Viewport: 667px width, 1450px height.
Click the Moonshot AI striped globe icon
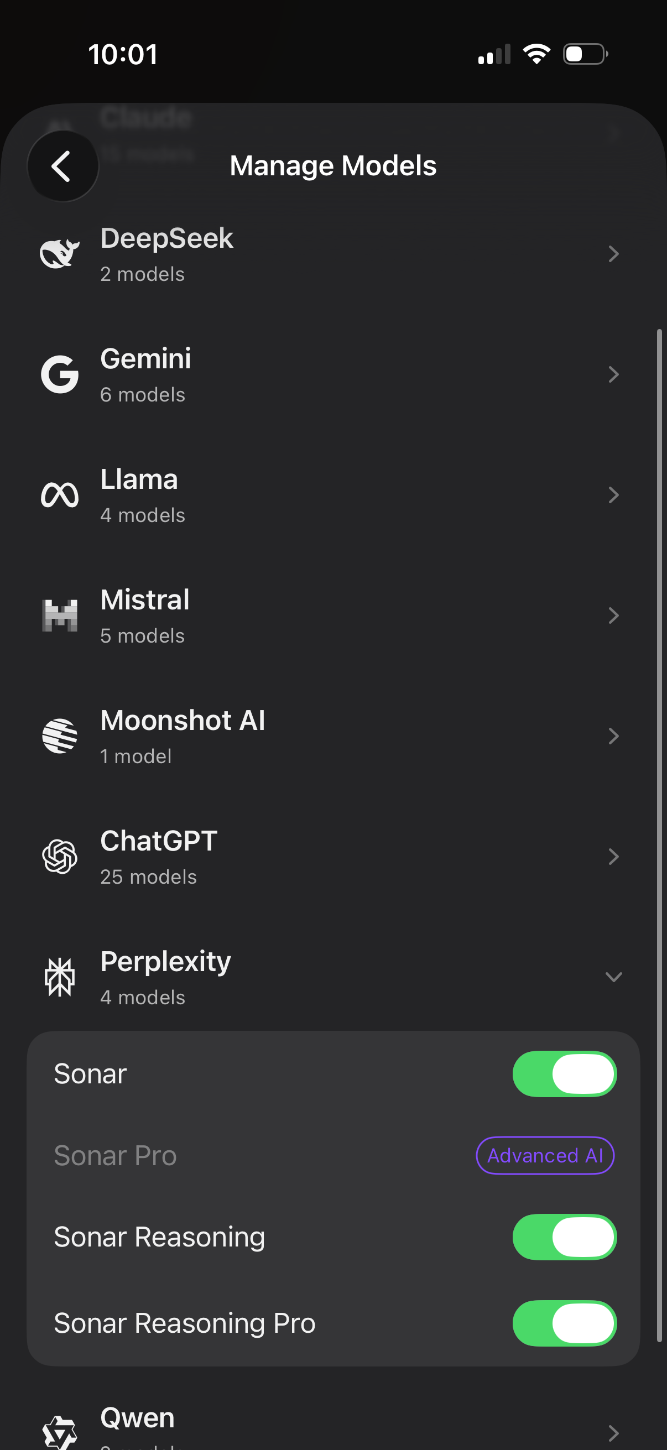pos(60,736)
